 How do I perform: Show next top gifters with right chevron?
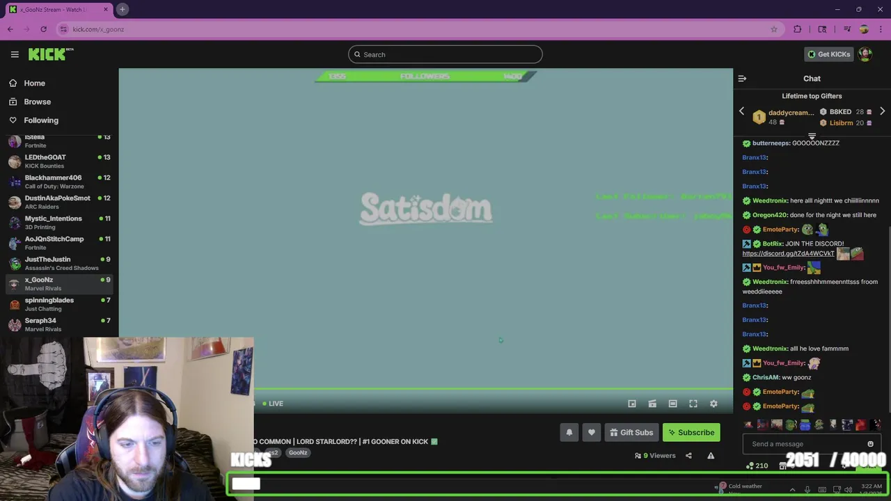point(882,111)
